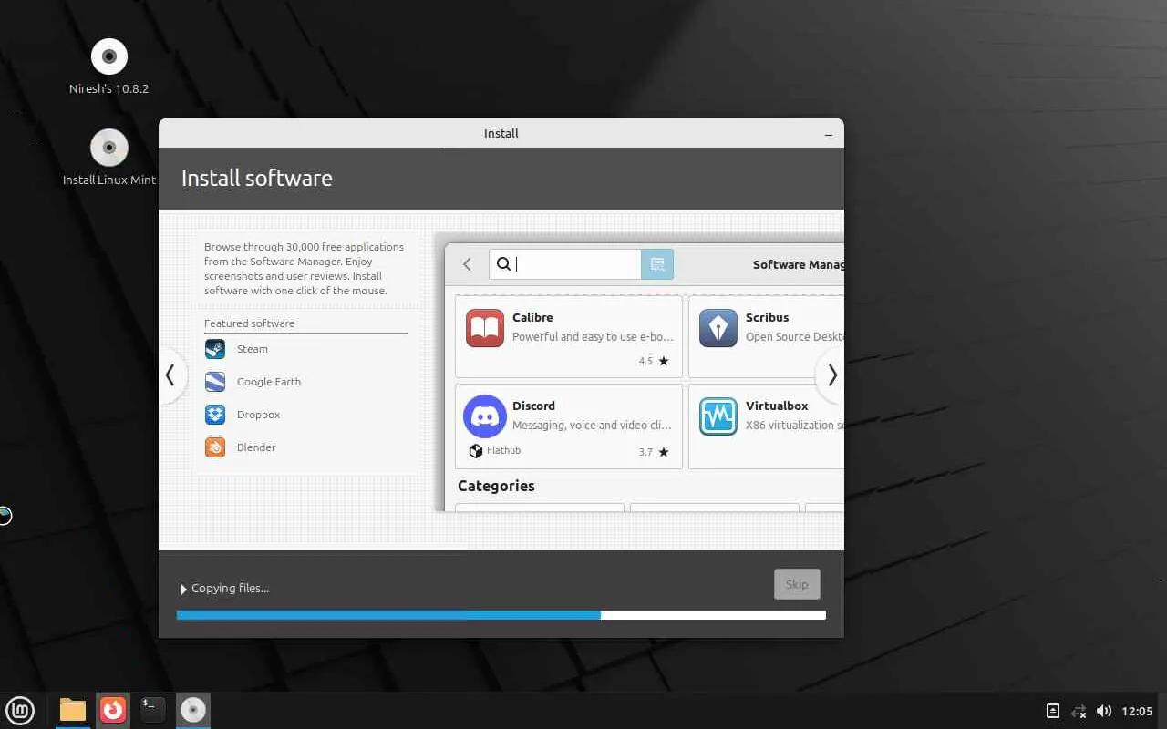Screen dimensions: 1167x729
Task: Click the installation progress bar
Action: pyautogui.click(x=501, y=615)
